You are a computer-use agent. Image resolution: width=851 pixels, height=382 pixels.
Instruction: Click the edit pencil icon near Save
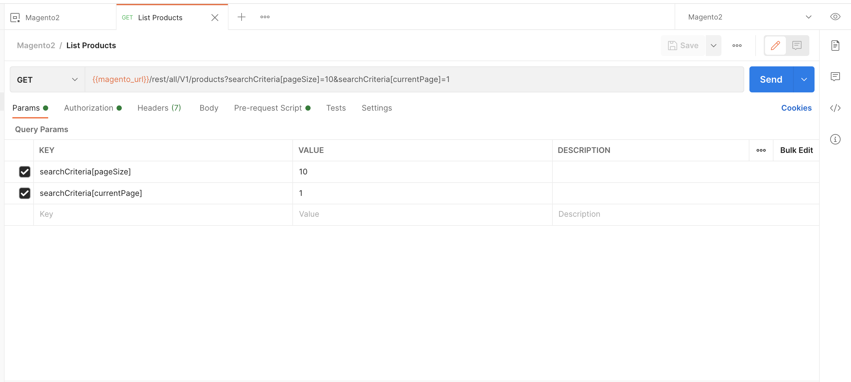775,45
